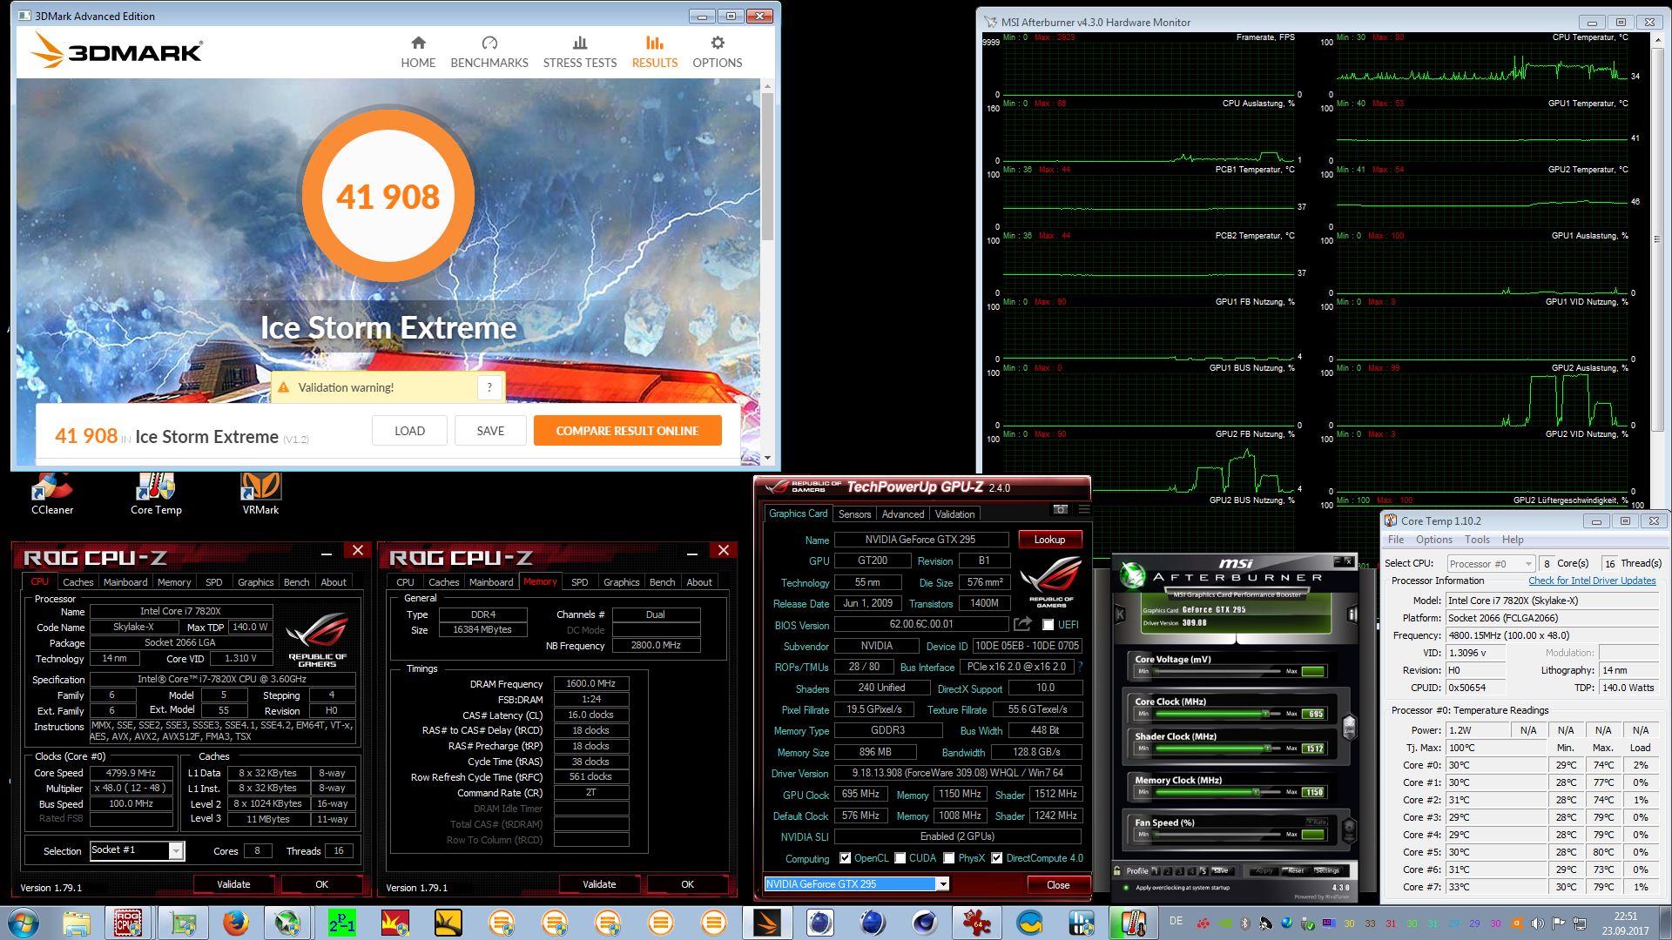
Task: Click Compare Result Online button
Action: point(627,431)
